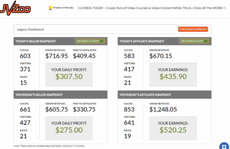The image size is (230, 149).
Task: Click the play arrow in affiliate See Detailed Stats
Action: [x=206, y=41]
